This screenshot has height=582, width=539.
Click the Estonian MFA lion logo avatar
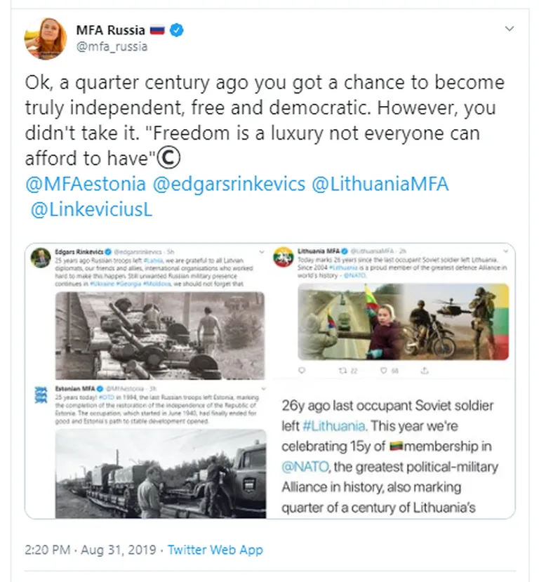pyautogui.click(x=41, y=395)
